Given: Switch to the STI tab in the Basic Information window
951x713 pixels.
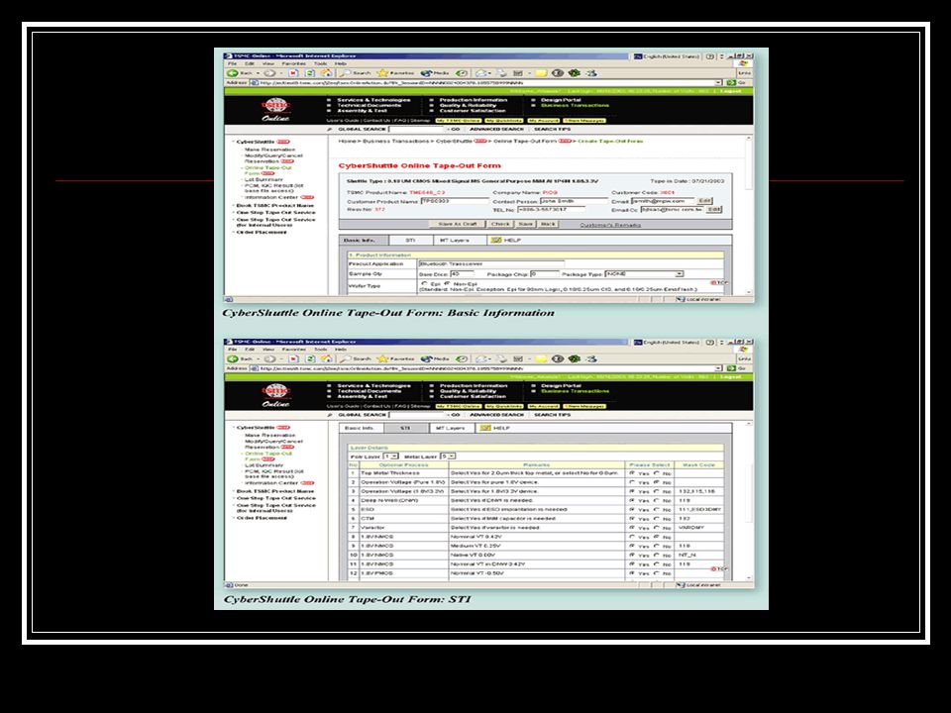Looking at the screenshot, I should click(x=410, y=240).
